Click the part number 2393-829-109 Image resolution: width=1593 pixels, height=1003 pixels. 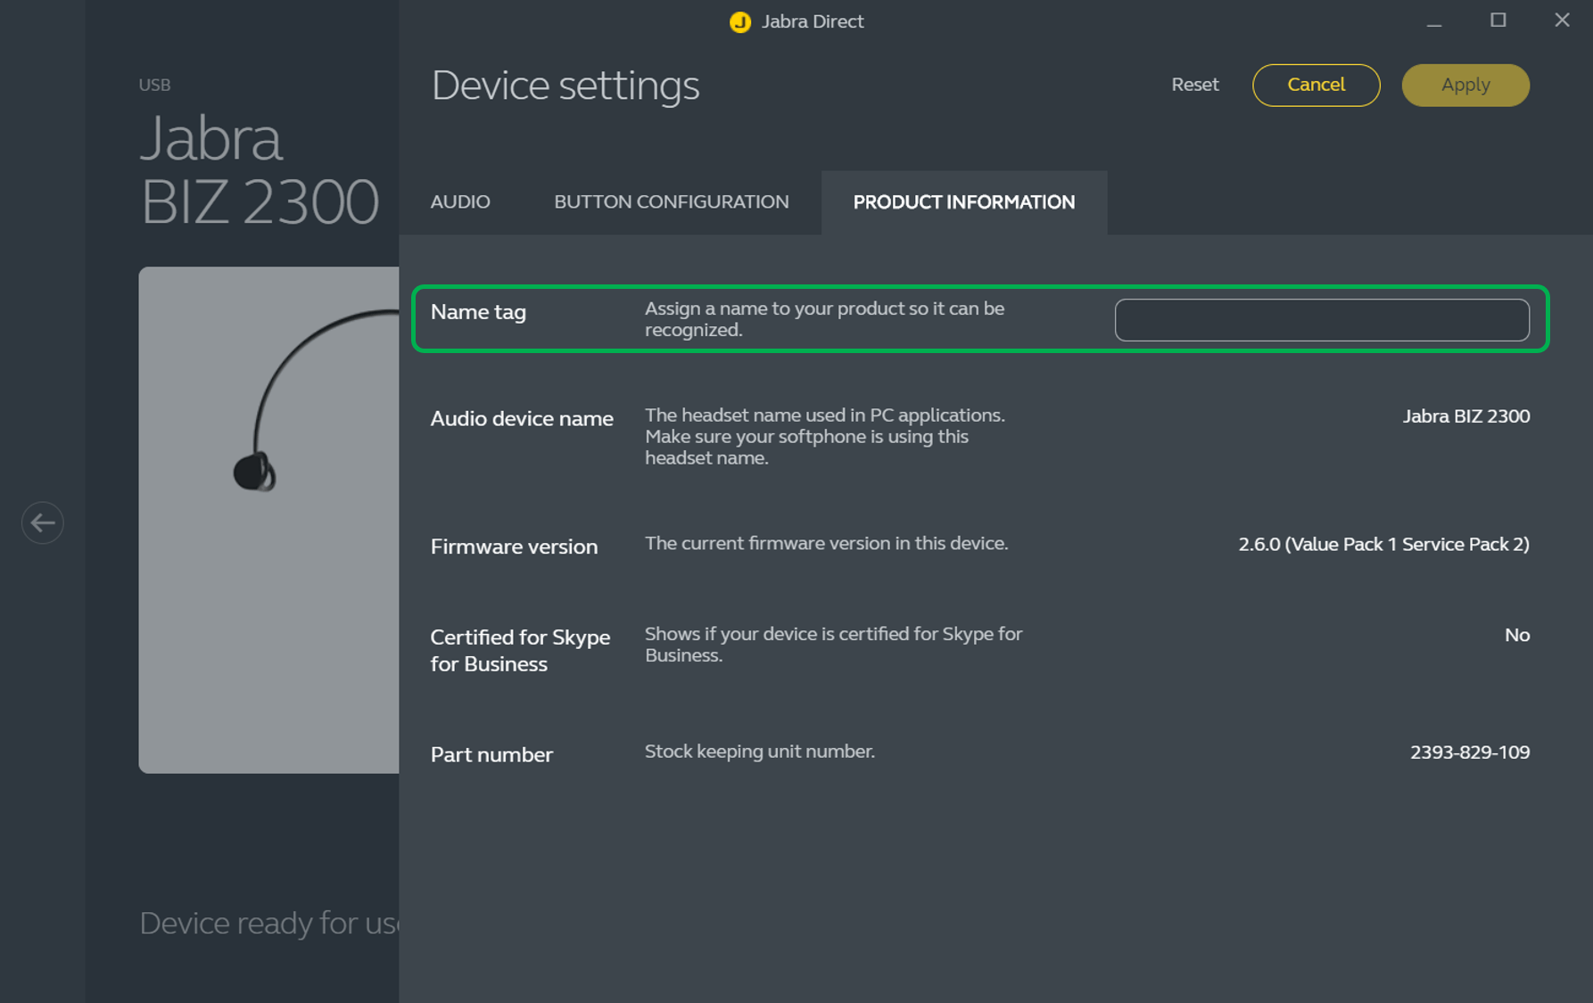click(1469, 752)
